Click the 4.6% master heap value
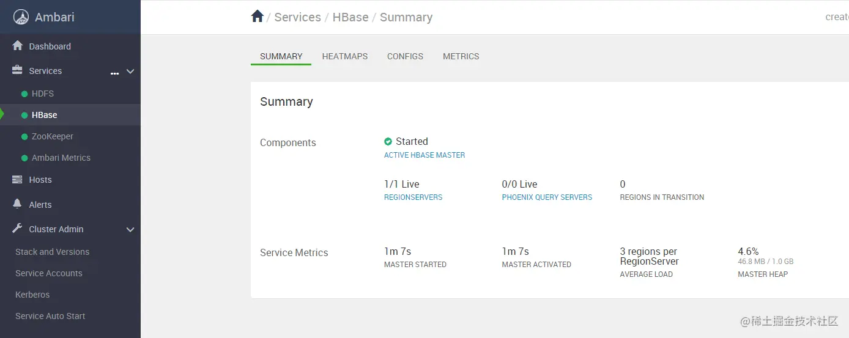849x338 pixels. [748, 251]
